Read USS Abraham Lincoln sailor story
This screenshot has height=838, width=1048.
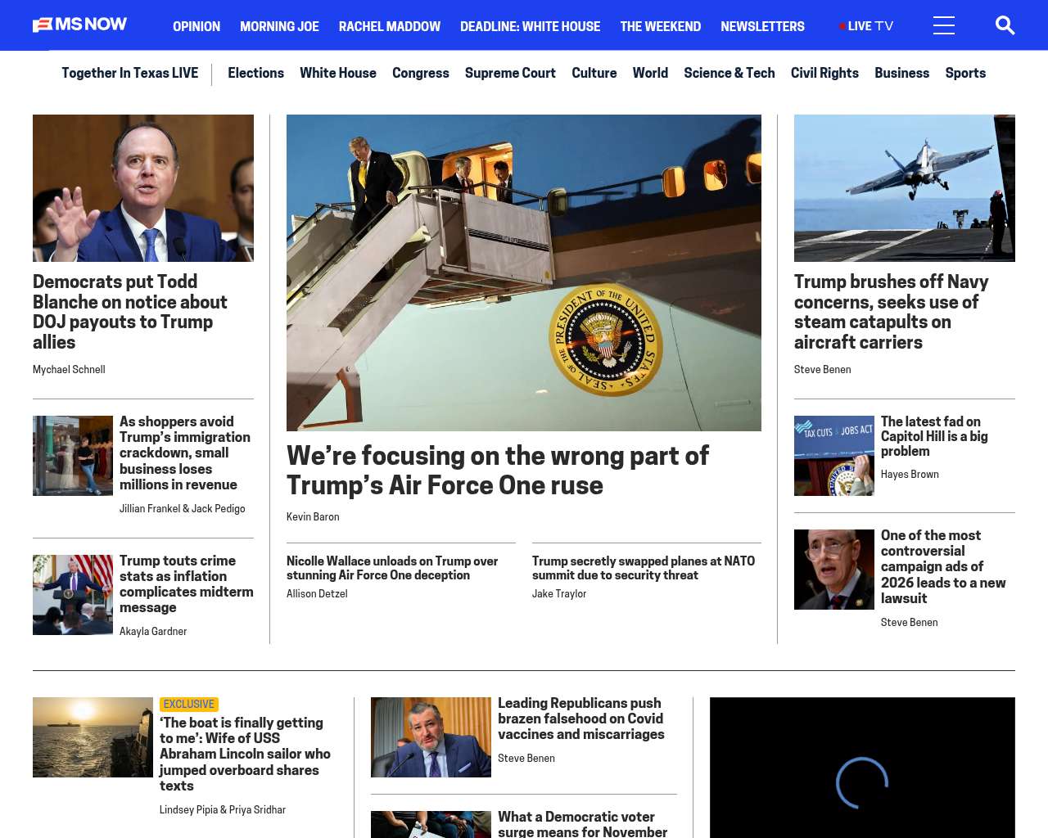[x=245, y=755]
